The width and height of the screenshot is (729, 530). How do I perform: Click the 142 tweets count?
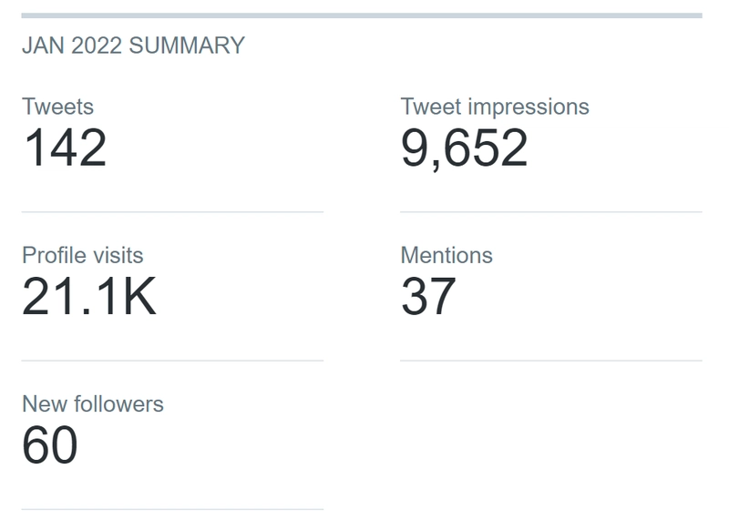click(65, 148)
